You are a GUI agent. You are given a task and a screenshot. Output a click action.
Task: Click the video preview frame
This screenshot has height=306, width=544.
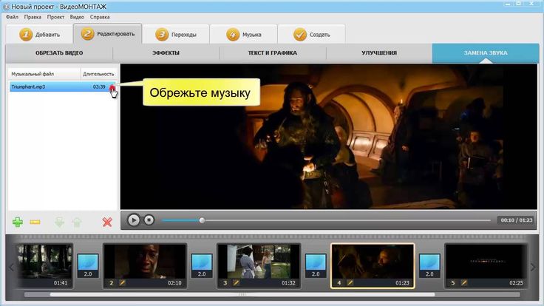point(329,136)
